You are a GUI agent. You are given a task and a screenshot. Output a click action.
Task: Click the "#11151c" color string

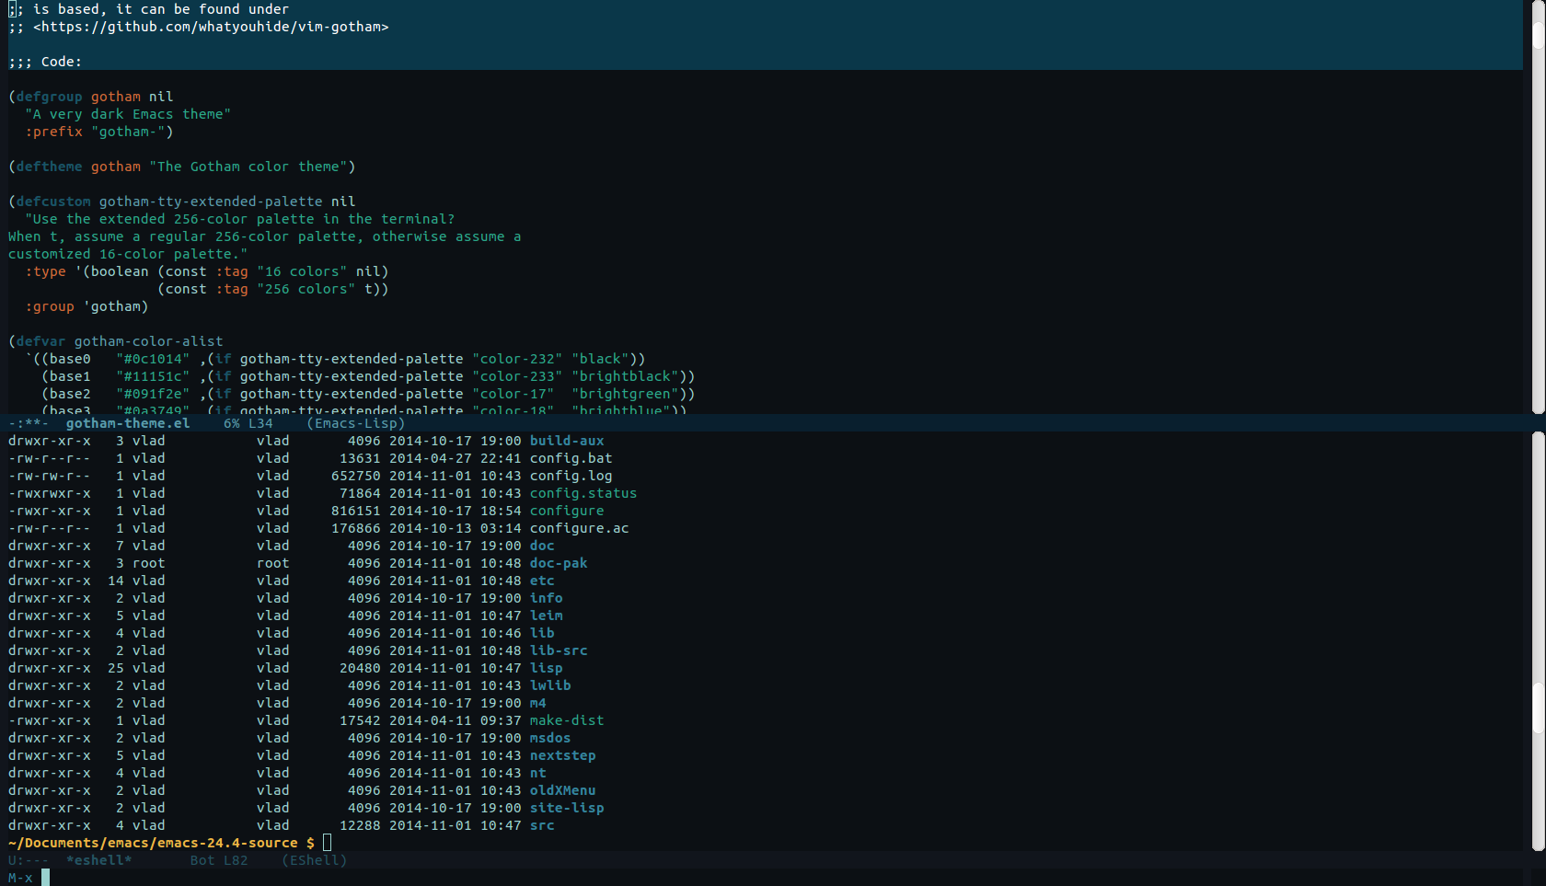[153, 376]
